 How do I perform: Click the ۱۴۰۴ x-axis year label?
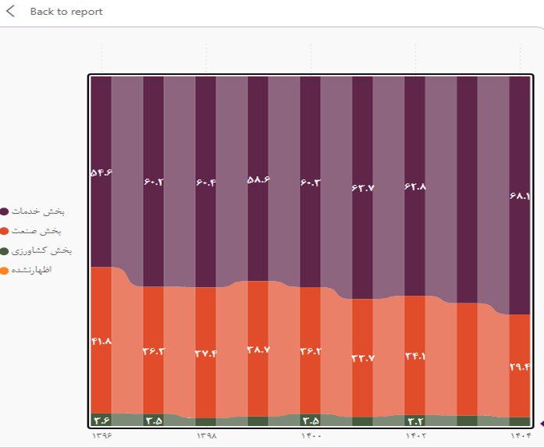click(521, 435)
